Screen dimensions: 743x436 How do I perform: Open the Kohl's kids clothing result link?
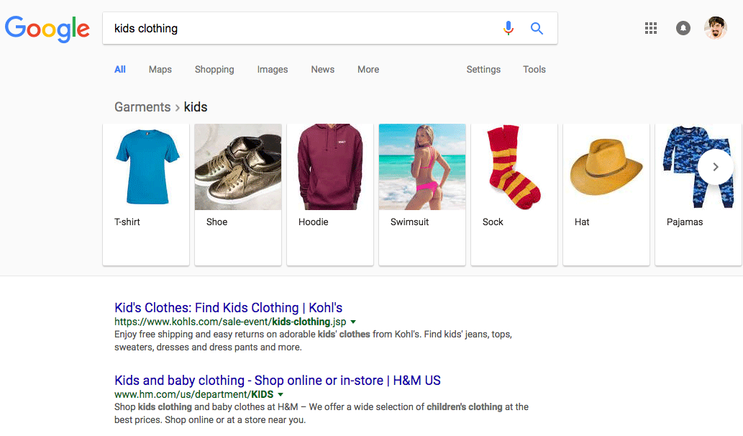pos(230,307)
